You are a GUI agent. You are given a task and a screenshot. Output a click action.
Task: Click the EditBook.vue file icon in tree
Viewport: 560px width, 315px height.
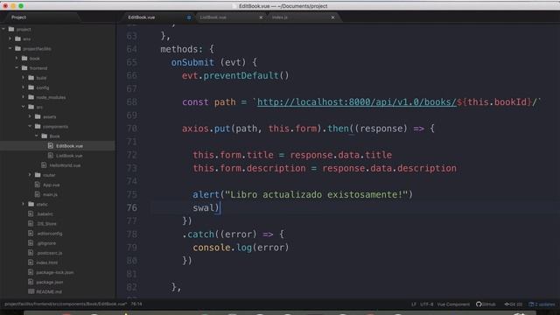(51, 145)
